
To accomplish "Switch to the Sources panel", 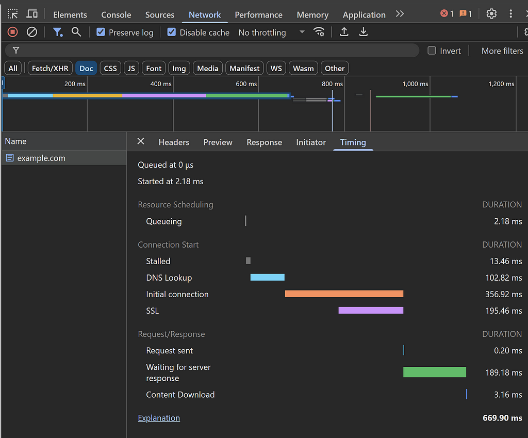I will coord(160,15).
